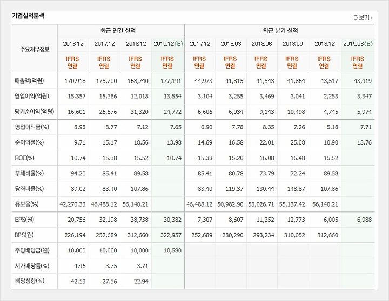
Task: Select quarterly revenue value 43,419
Action: [363, 81]
